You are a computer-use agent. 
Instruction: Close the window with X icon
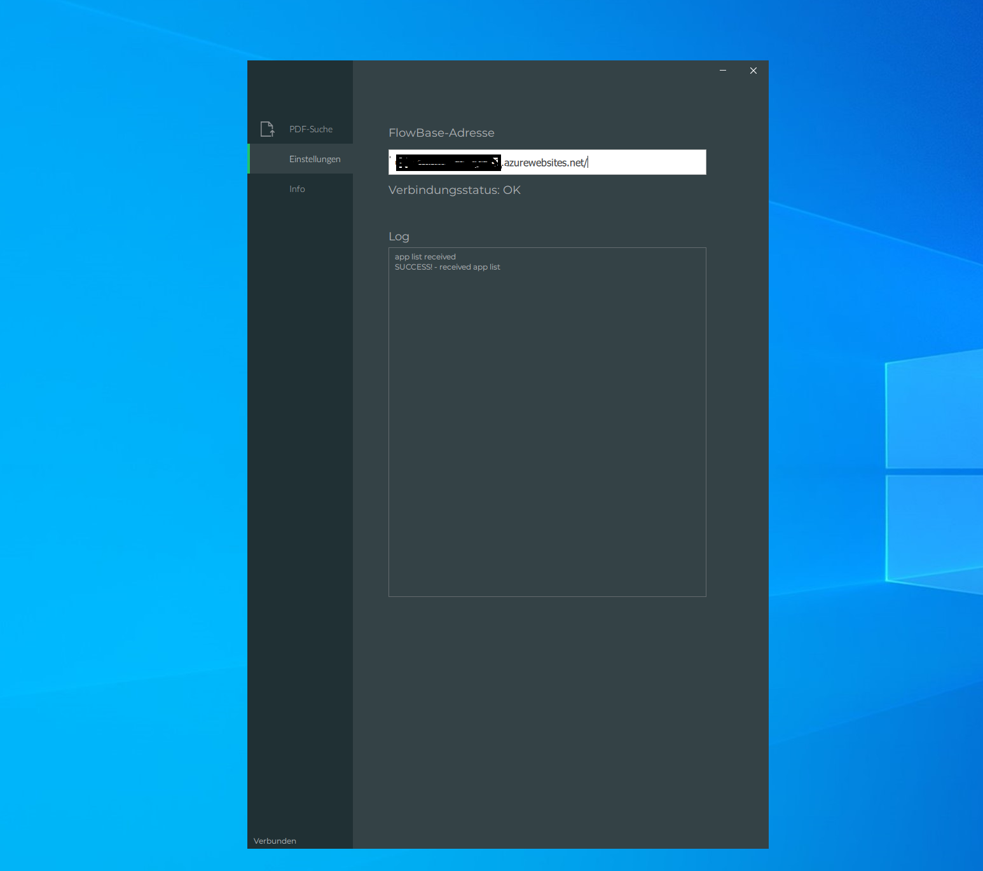(x=753, y=71)
